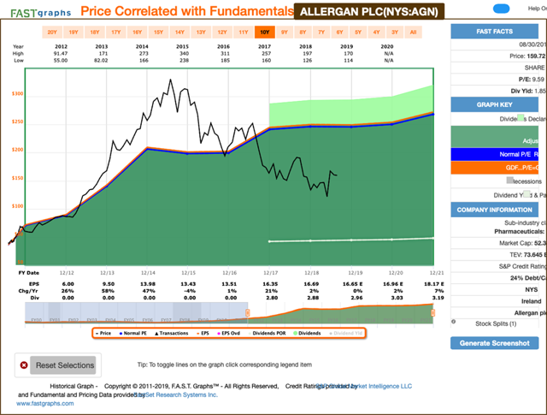Select the 11Y time range tab
This screenshot has height=415, width=547.
(x=244, y=33)
